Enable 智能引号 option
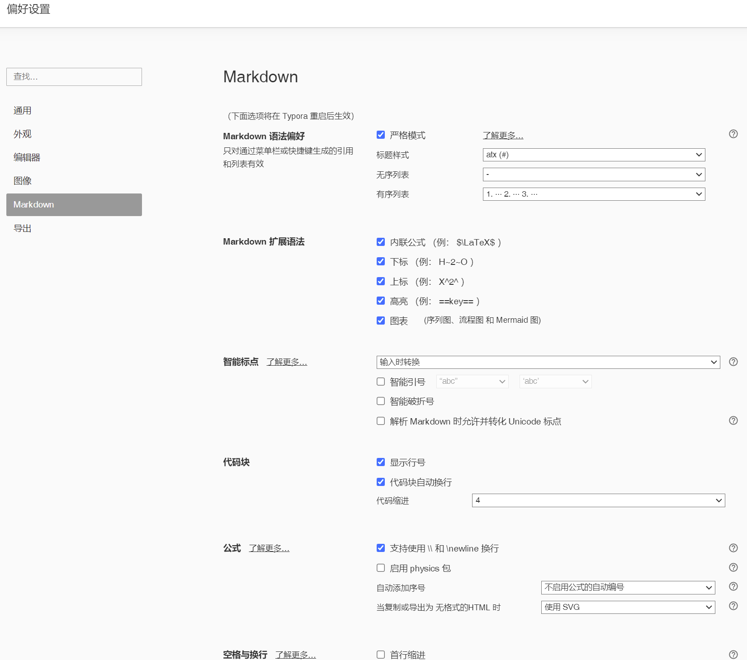 380,381
